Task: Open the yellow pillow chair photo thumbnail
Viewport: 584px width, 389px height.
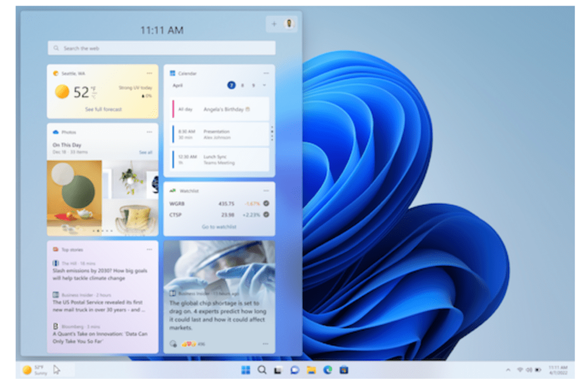Action: point(130,217)
